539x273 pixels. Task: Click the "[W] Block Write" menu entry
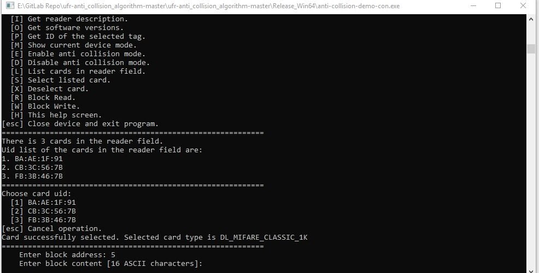tap(45, 106)
